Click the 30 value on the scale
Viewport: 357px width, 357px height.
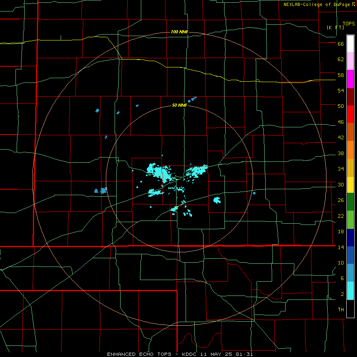click(x=341, y=184)
